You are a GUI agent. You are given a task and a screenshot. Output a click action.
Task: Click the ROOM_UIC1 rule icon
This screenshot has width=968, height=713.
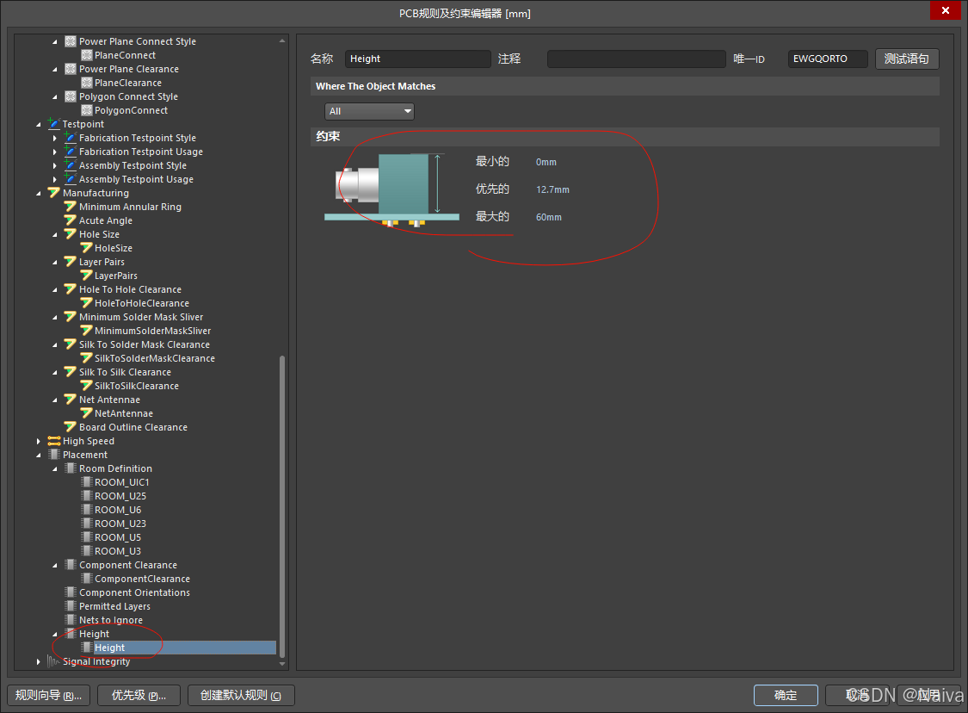[x=87, y=482]
